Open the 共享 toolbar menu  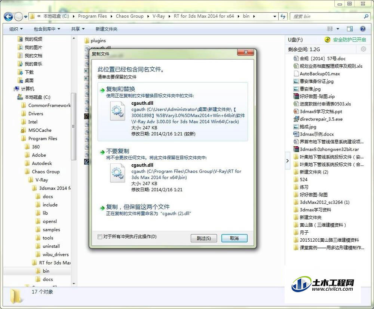click(x=78, y=29)
